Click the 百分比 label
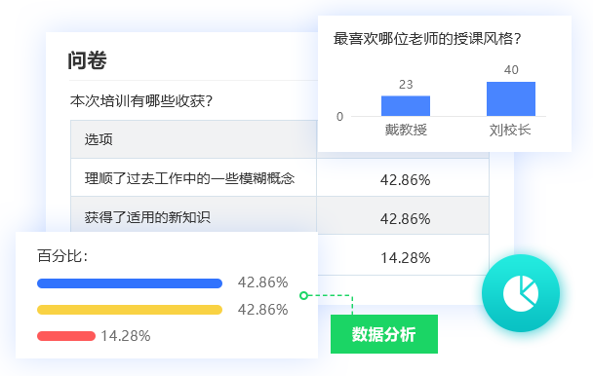 [x=62, y=256]
